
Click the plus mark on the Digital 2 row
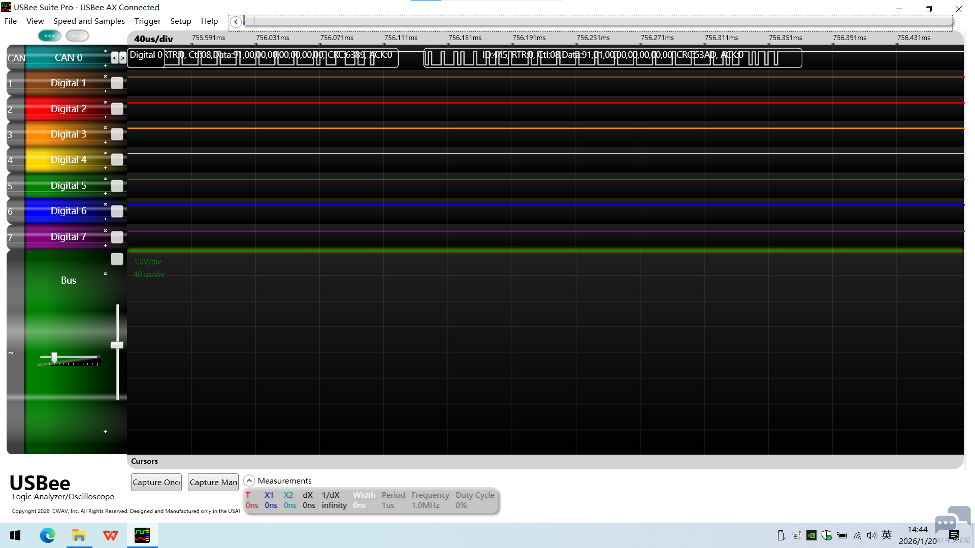click(x=106, y=117)
